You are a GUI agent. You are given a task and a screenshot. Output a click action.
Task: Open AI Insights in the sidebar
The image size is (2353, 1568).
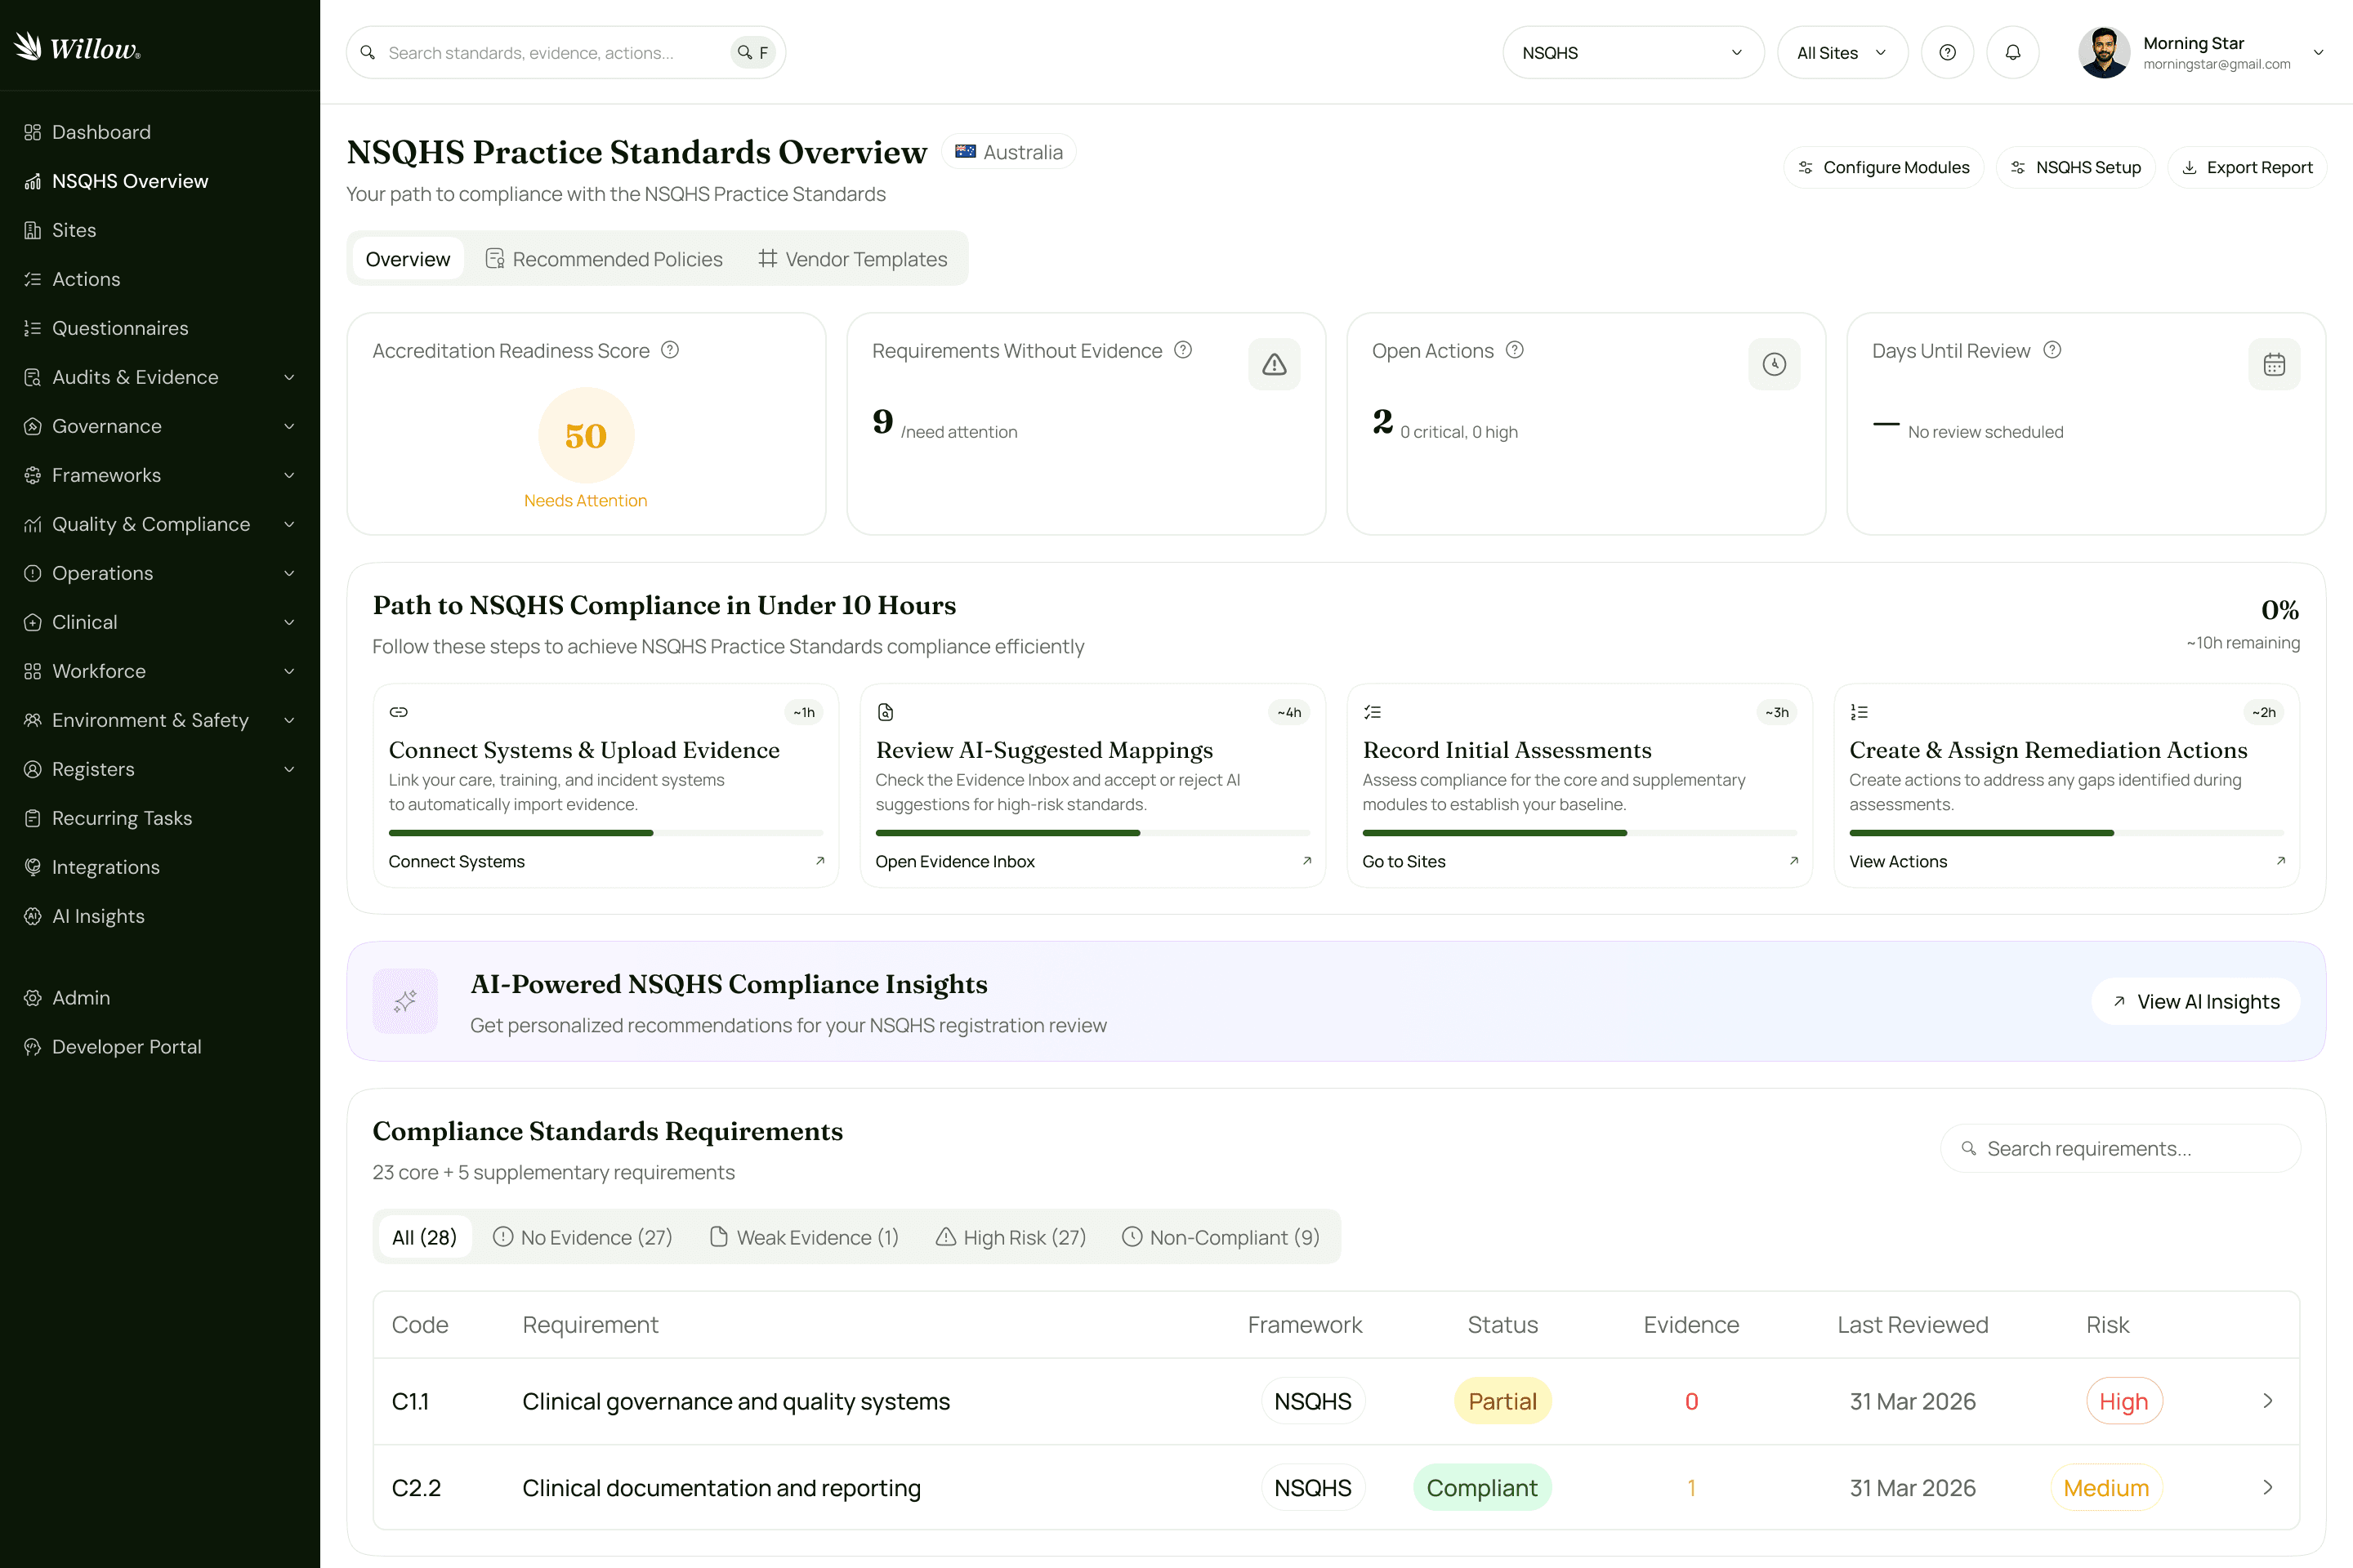[98, 916]
